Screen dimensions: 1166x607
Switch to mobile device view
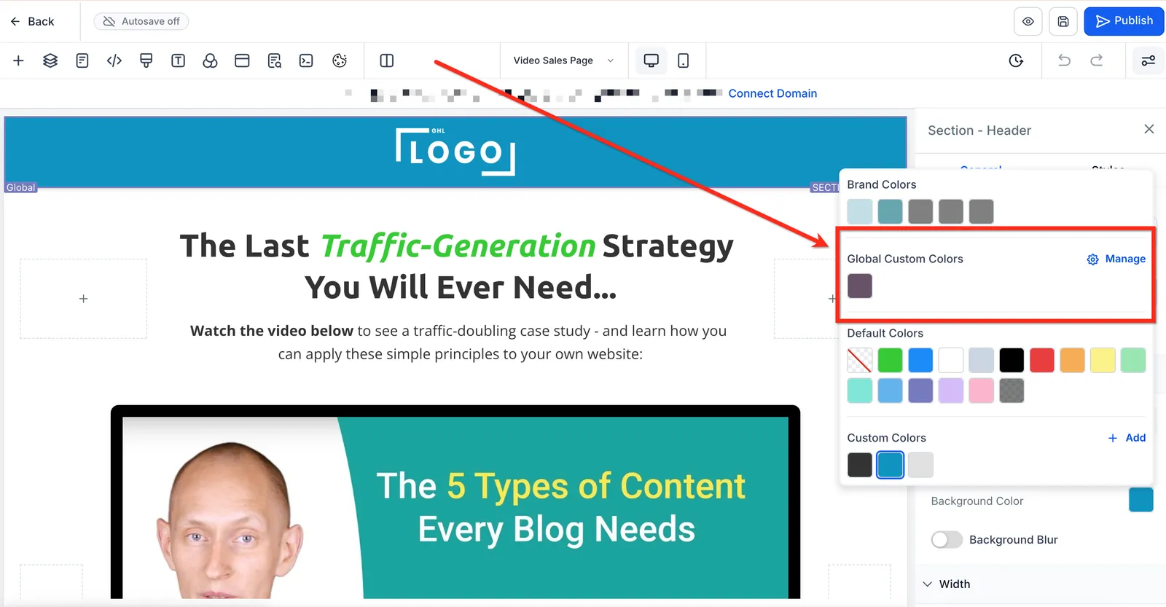click(x=683, y=60)
